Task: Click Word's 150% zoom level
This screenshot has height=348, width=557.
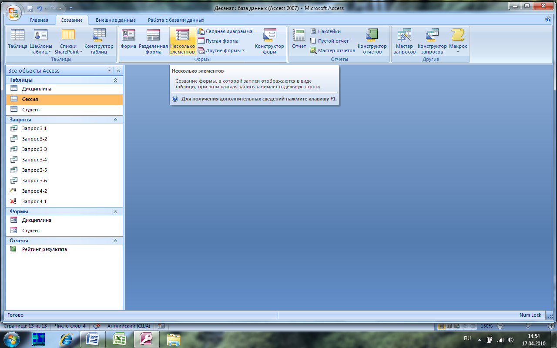Action: click(x=487, y=326)
